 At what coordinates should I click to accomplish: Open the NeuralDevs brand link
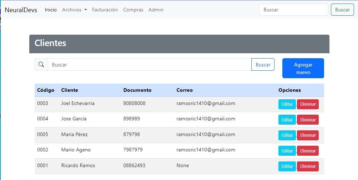click(21, 10)
